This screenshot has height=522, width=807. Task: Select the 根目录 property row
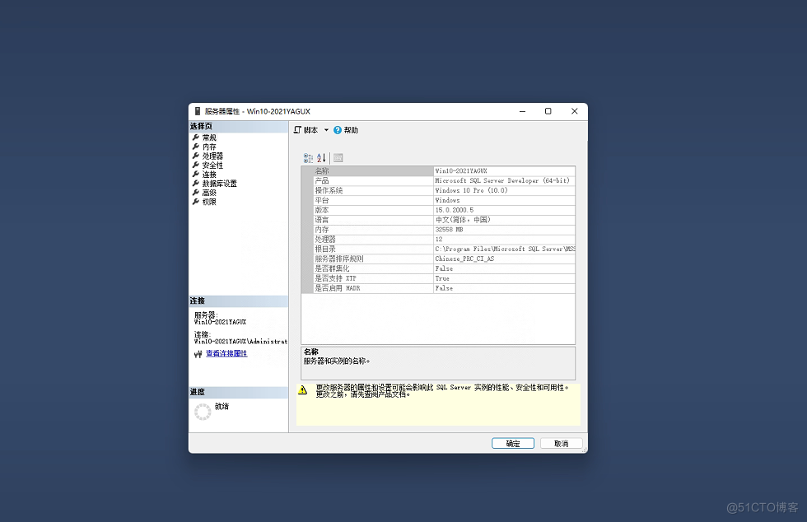(x=438, y=249)
